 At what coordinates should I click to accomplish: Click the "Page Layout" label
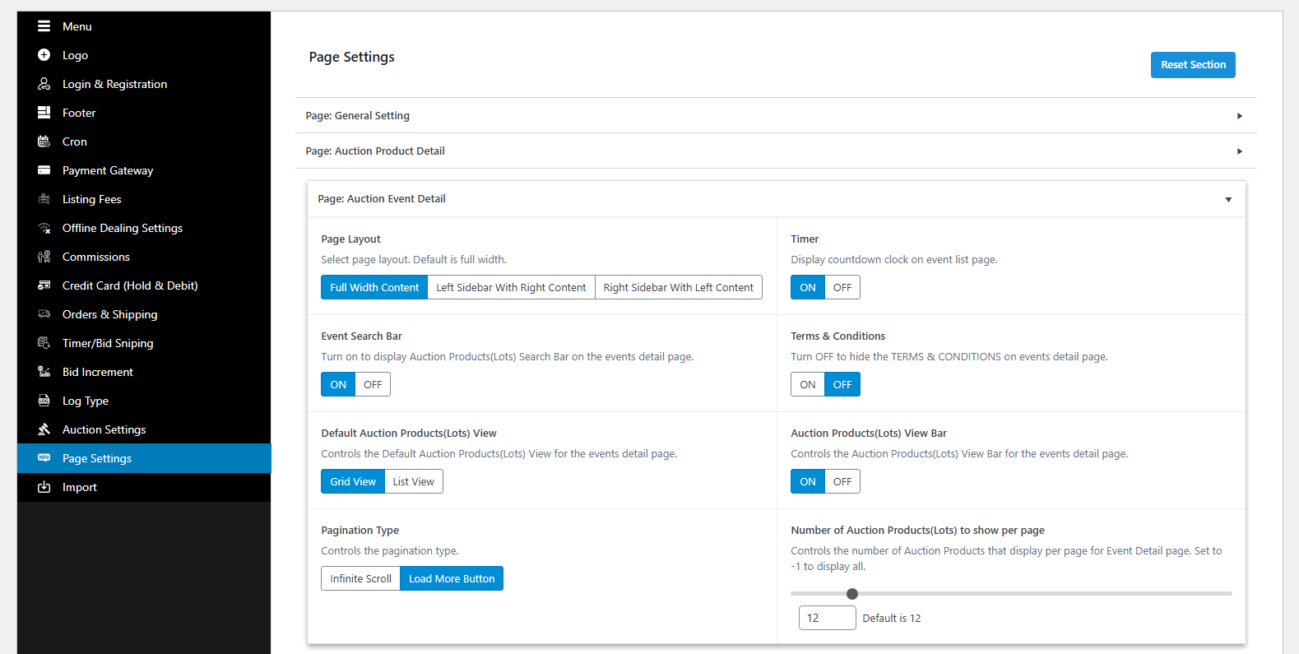(351, 239)
